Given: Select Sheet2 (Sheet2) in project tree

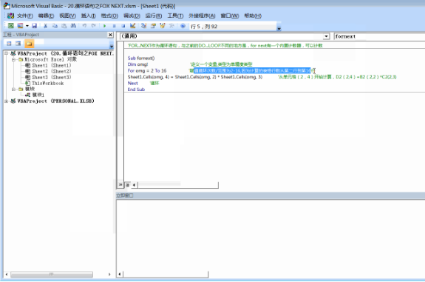Looking at the screenshot, I should pos(52,71).
